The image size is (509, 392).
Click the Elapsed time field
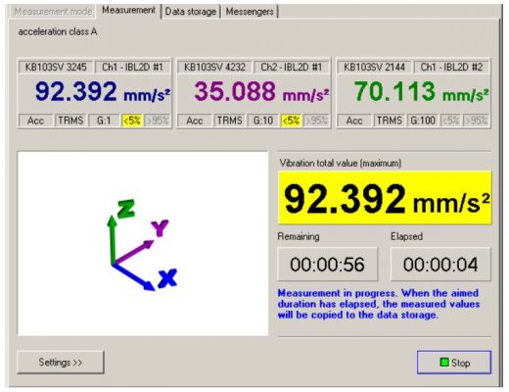pos(440,264)
